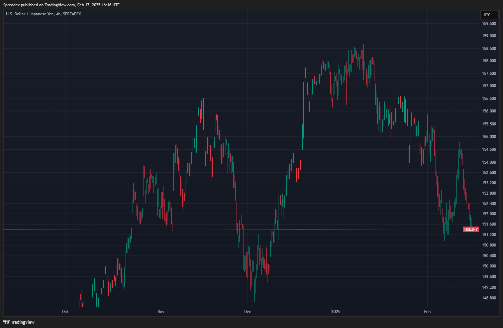Click the 154.500 price level
Image resolution: width=503 pixels, height=328 pixels.
[x=489, y=149]
